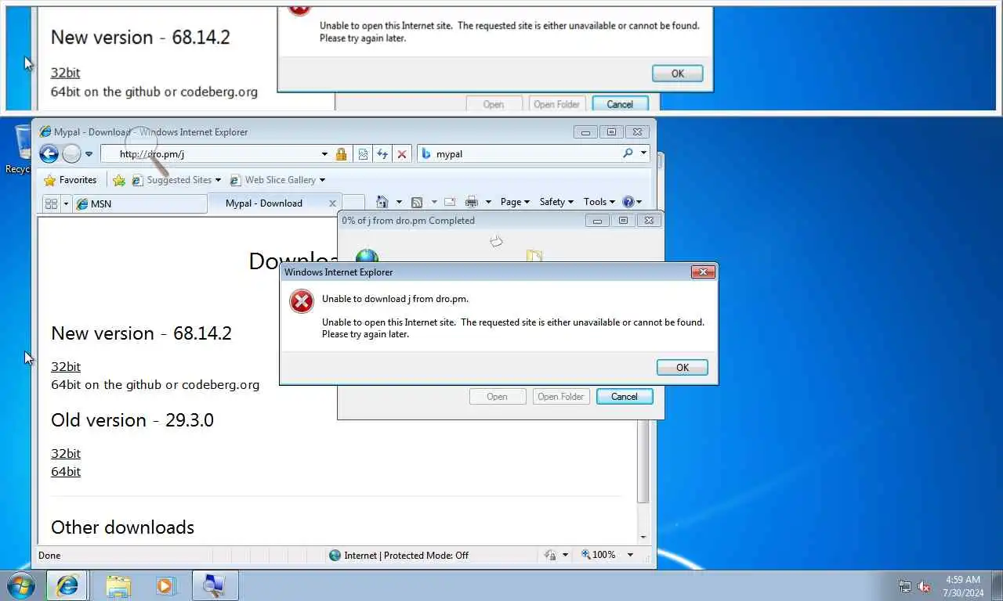The width and height of the screenshot is (1003, 601).
Task: Expand the address bar autocomplete dropdown
Action: (x=325, y=154)
